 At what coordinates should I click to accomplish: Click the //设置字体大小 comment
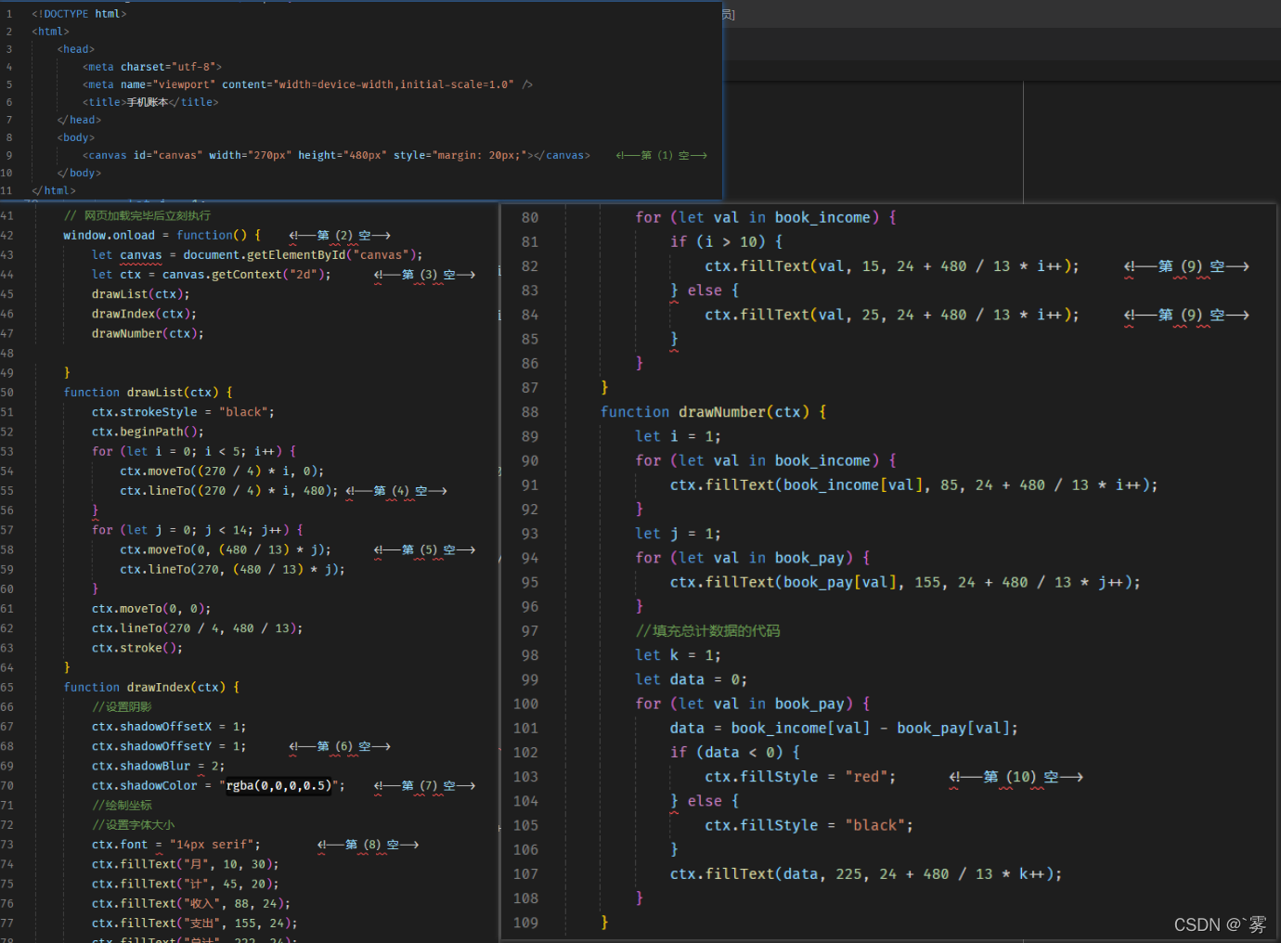[x=133, y=824]
